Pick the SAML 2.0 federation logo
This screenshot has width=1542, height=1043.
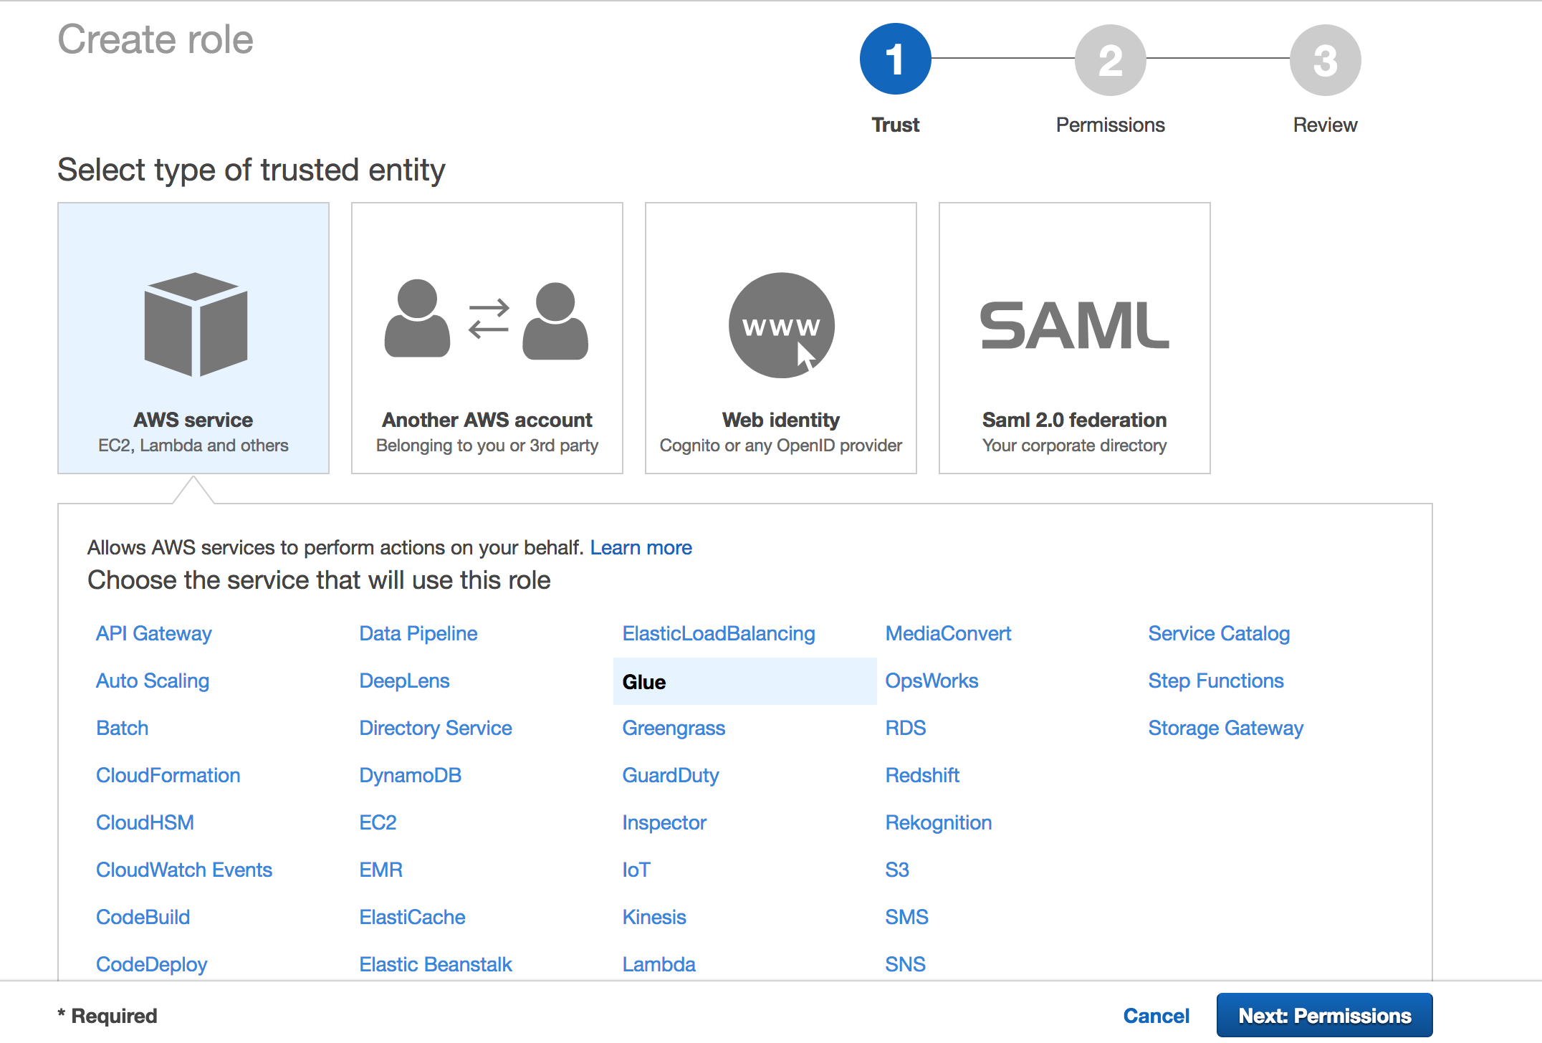click(1074, 326)
